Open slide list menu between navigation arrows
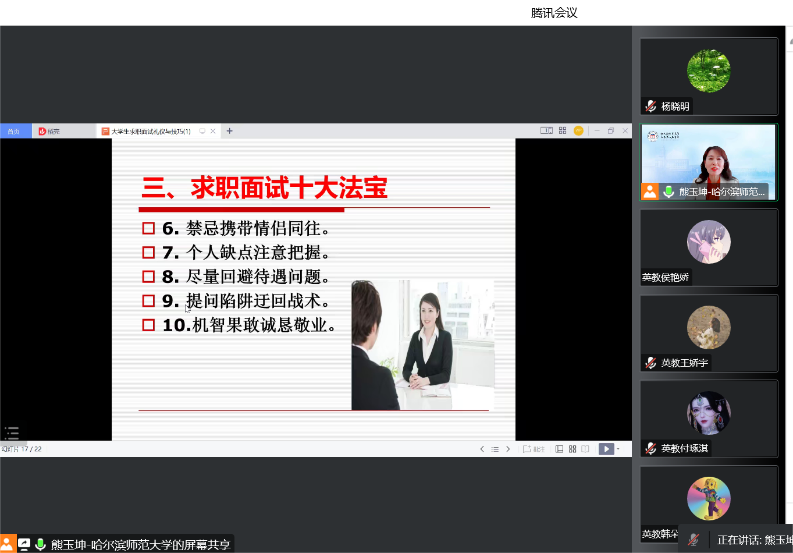 (495, 449)
